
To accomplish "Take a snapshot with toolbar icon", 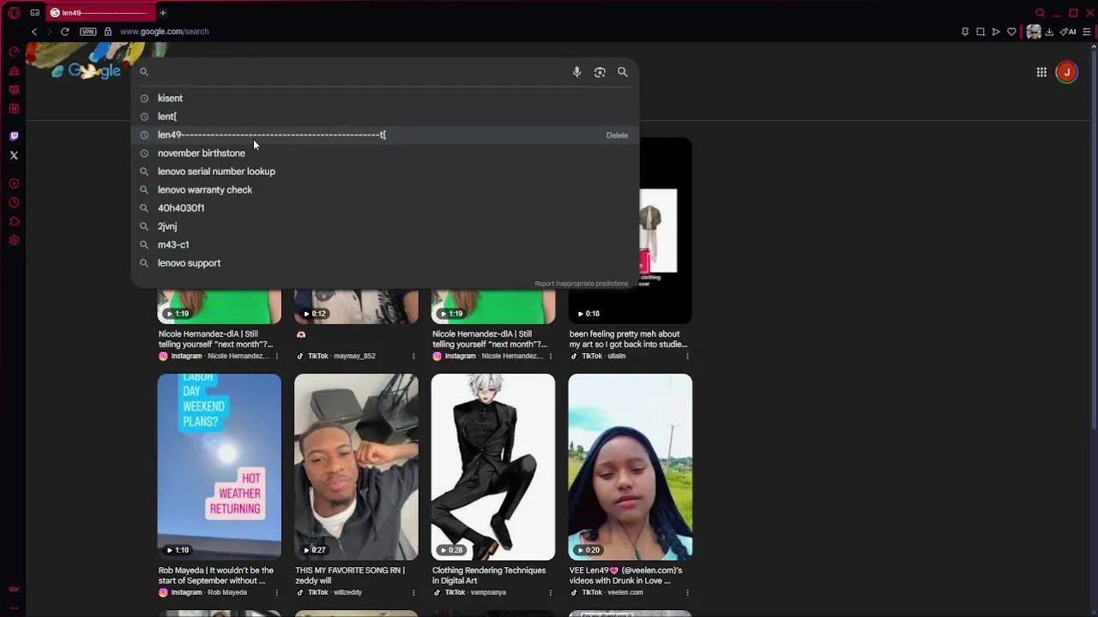I will [x=980, y=32].
